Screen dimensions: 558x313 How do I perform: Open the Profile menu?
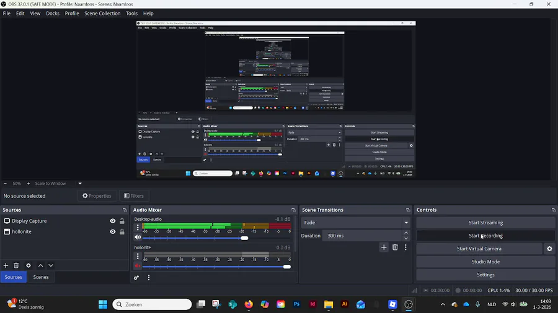[x=72, y=14]
